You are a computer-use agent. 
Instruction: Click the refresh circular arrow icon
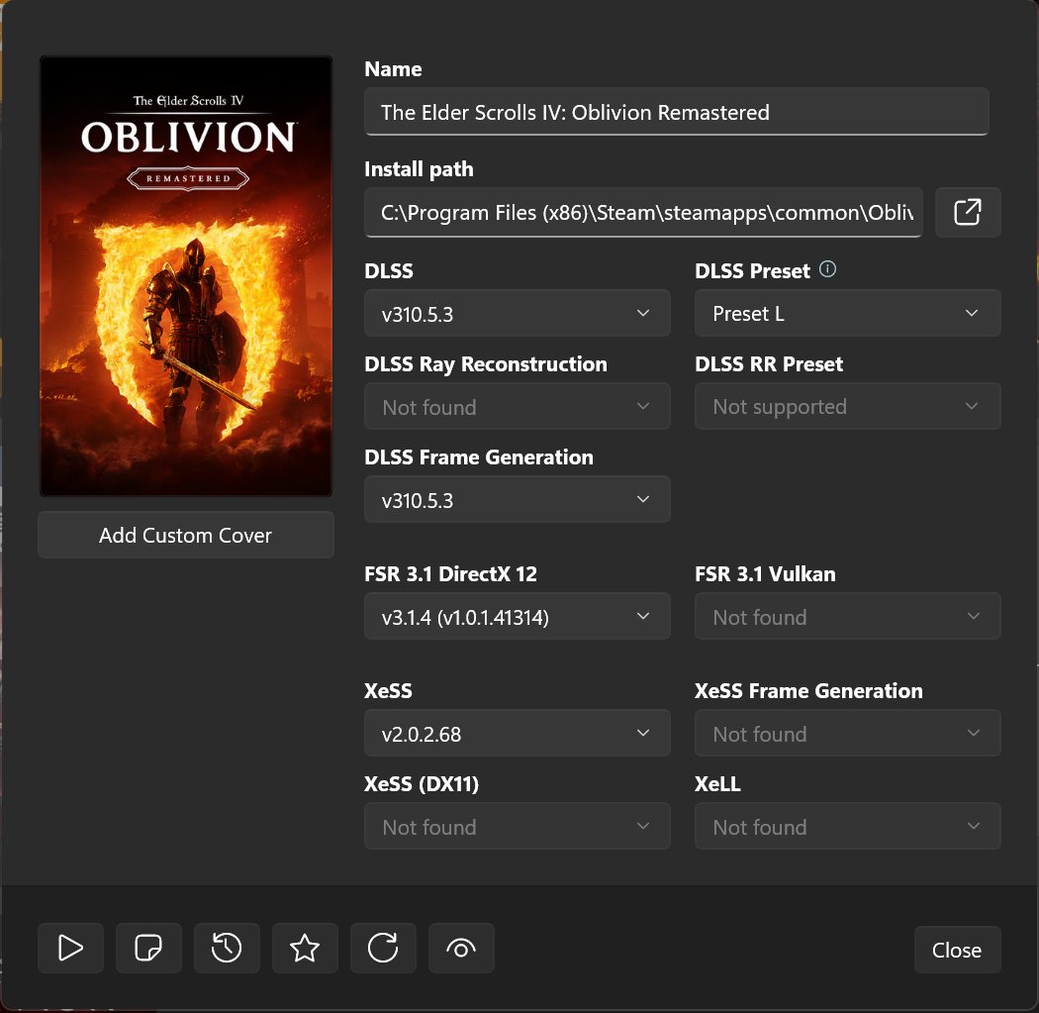click(x=383, y=948)
